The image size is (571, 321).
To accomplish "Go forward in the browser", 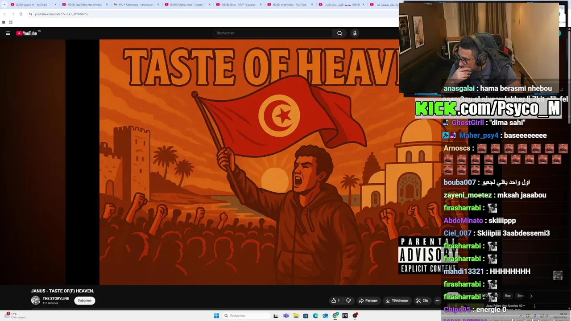I will [x=12, y=14].
